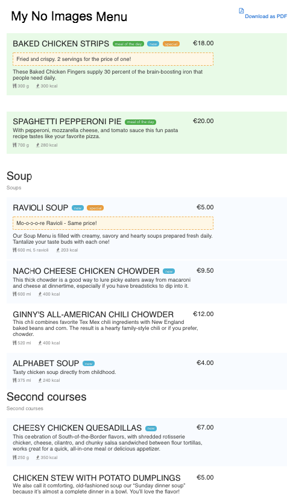Click the PDF file icon
The width and height of the screenshot is (290, 494).
(241, 11)
